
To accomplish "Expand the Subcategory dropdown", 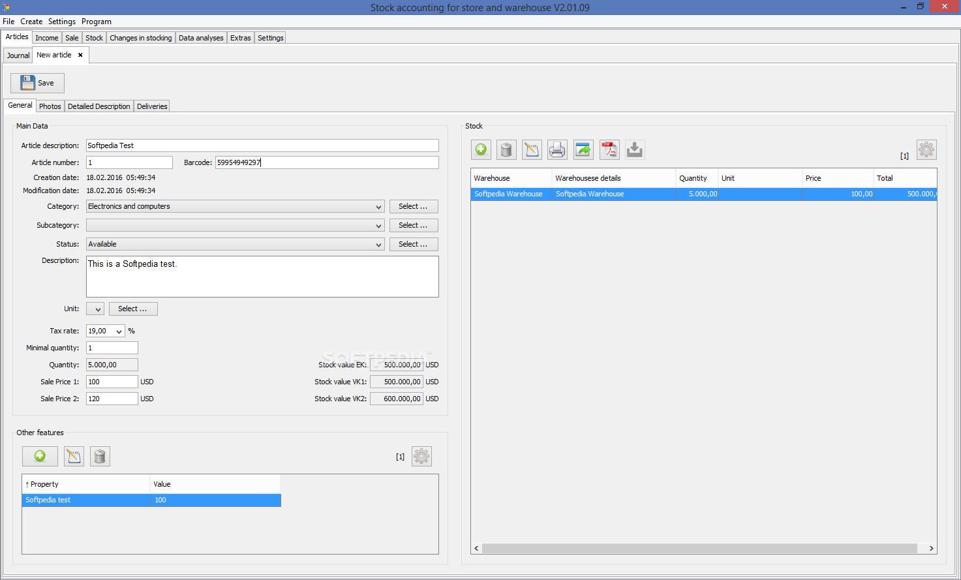I will click(378, 226).
